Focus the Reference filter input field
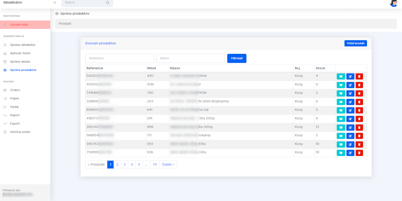Image resolution: width=402 pixels, height=201 pixels. point(119,58)
